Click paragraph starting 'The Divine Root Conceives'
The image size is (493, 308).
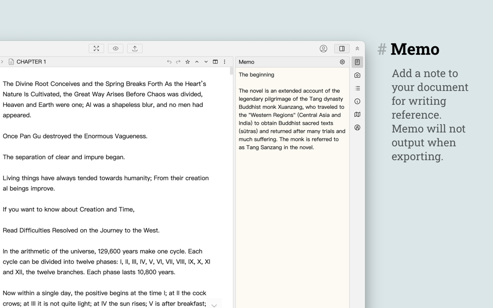tap(105, 100)
